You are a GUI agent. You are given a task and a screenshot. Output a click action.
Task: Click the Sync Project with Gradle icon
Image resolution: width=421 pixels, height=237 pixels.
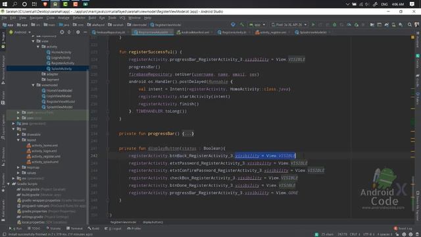click(x=386, y=25)
